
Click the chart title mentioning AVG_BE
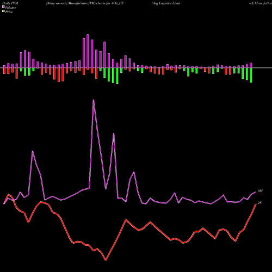pos(85,3)
